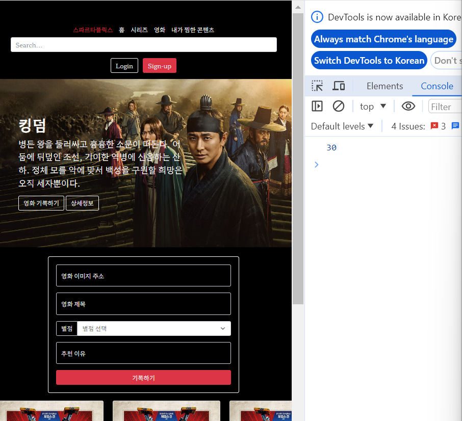
Task: Focus the 영화 제목 field
Action: pos(143,304)
